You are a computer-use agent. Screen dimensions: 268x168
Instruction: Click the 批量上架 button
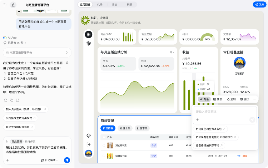point(125,128)
